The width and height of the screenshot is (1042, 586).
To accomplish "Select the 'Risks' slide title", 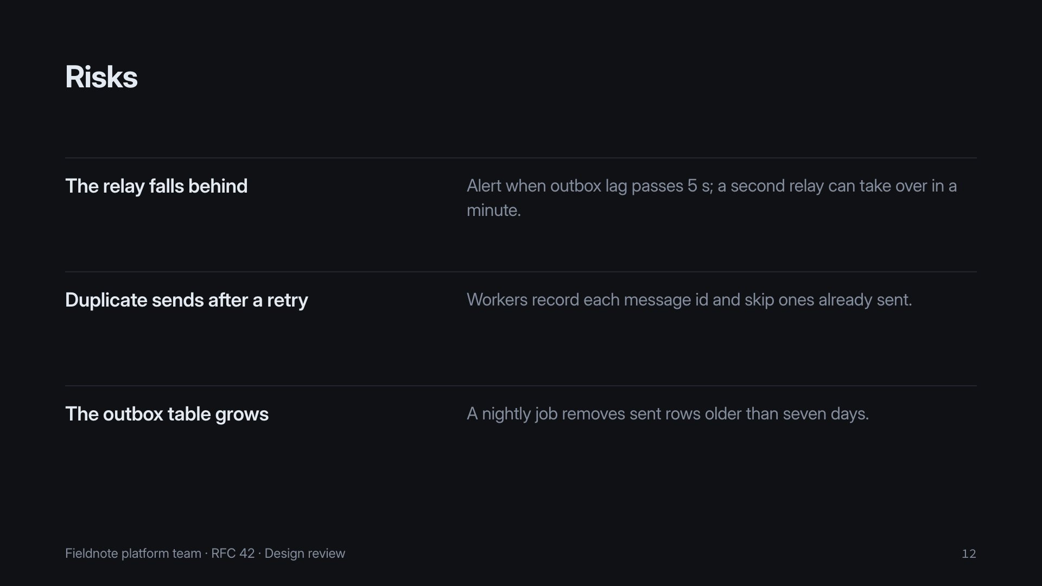I will click(x=101, y=77).
